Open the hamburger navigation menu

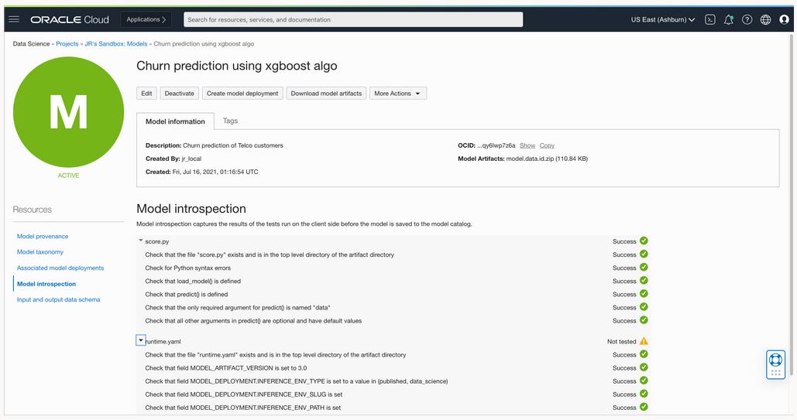[14, 19]
